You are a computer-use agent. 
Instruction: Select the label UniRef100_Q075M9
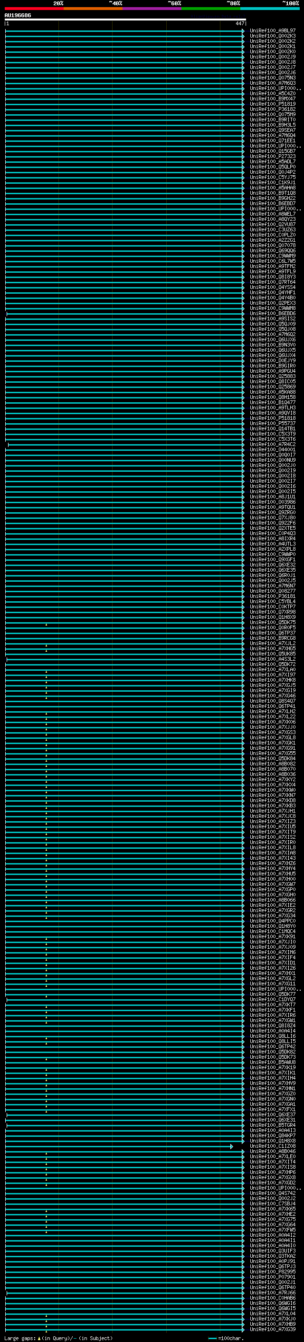(x=273, y=115)
